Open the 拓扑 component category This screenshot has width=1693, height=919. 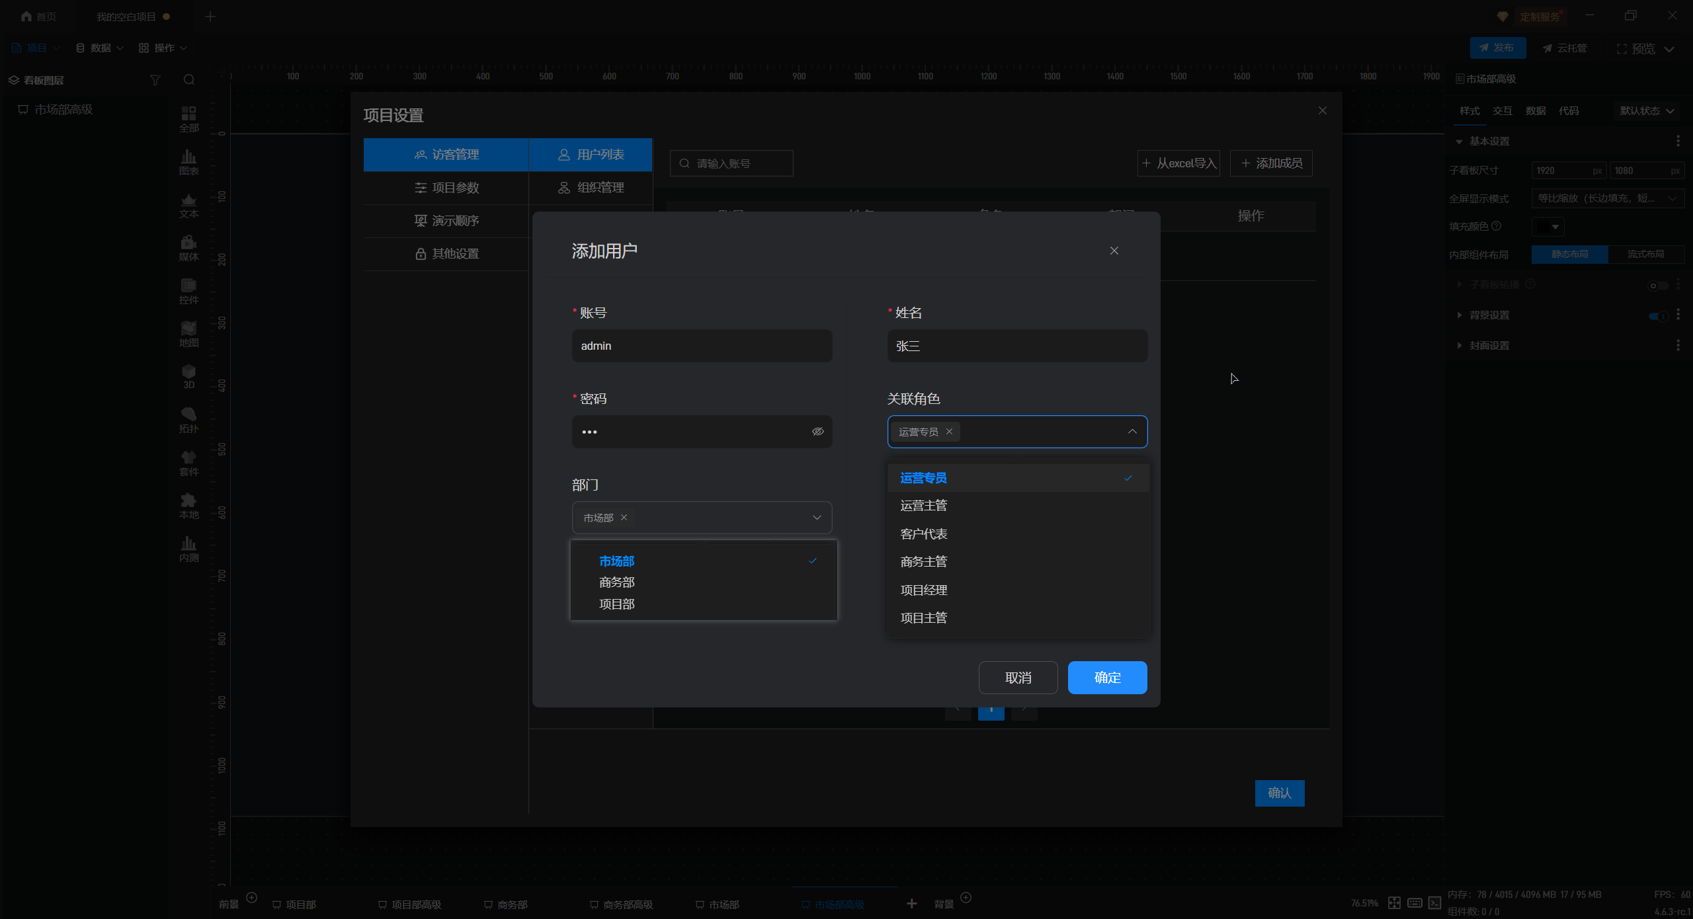(x=188, y=419)
